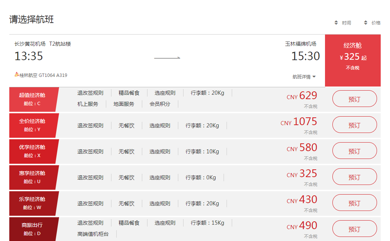Image resolution: width=390 pixels, height=241 pixels.
Task: Click the 桂林航空 airline logo icon
Action: coord(17,74)
